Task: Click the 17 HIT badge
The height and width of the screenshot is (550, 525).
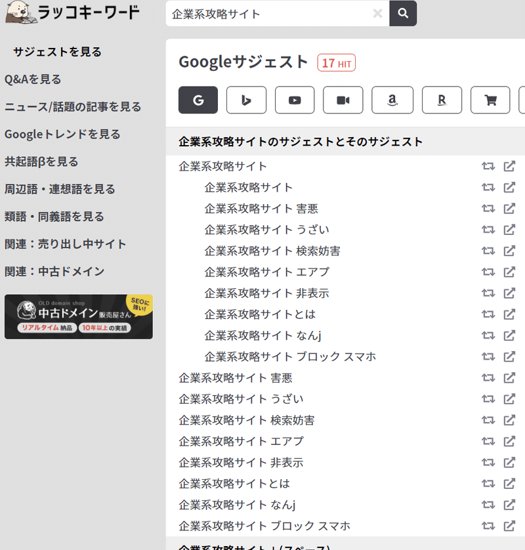Action: [336, 63]
